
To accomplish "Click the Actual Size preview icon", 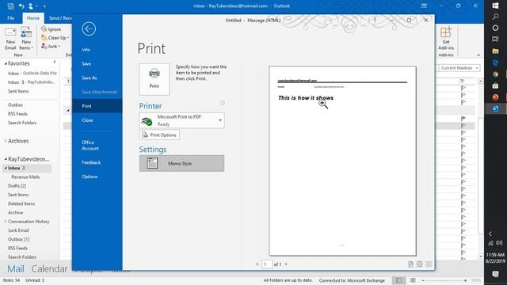I will click(410, 264).
